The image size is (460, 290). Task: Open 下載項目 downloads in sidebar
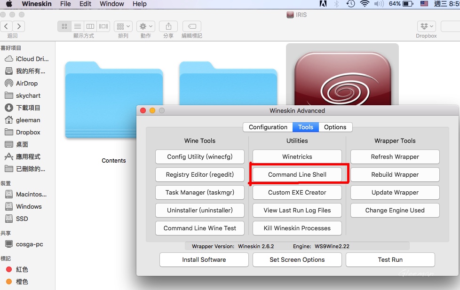point(23,108)
